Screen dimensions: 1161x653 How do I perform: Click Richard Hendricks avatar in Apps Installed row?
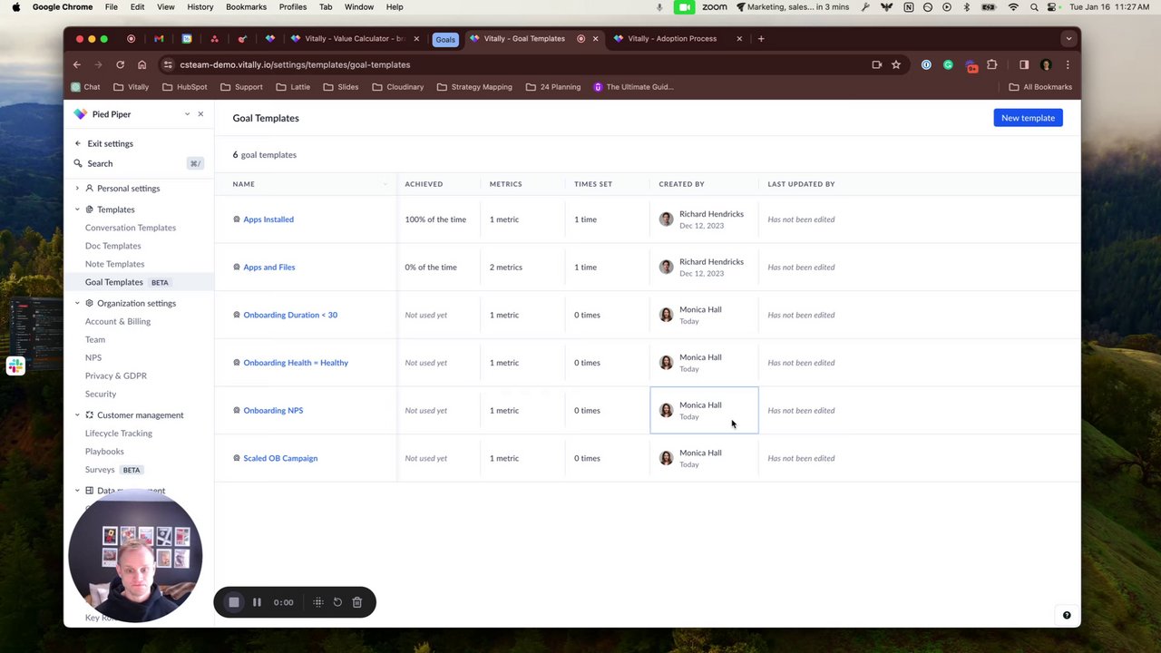click(x=667, y=219)
